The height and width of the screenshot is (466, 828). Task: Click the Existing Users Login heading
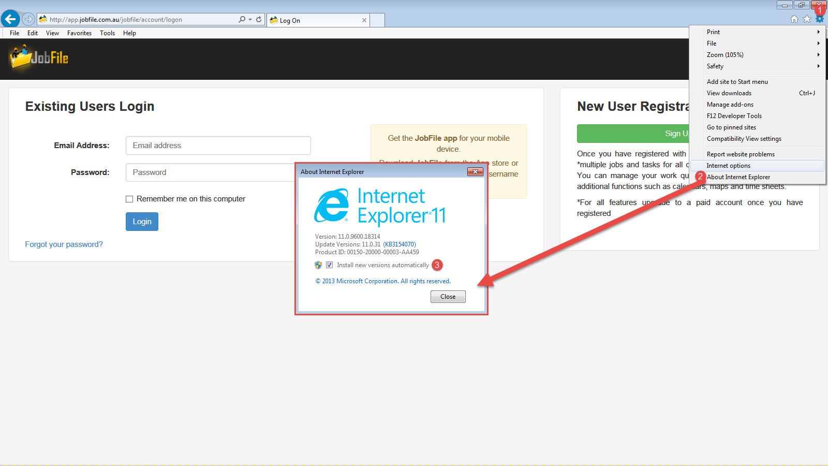click(90, 106)
